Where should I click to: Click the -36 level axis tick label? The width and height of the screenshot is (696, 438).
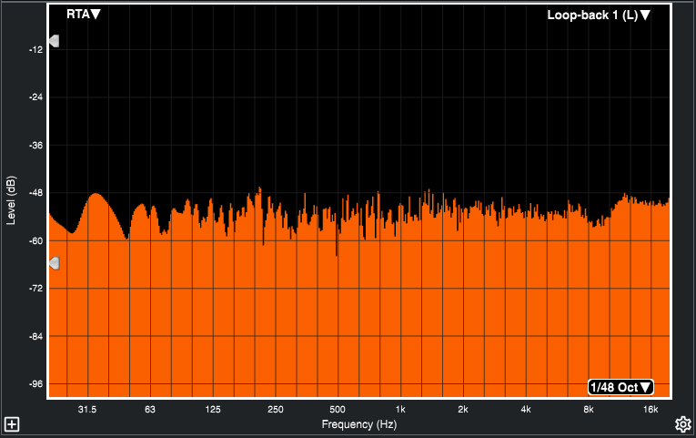pos(35,146)
